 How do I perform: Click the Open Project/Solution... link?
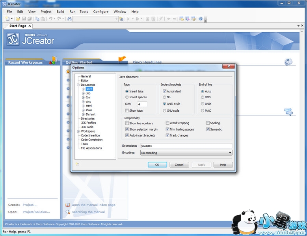click(x=36, y=212)
